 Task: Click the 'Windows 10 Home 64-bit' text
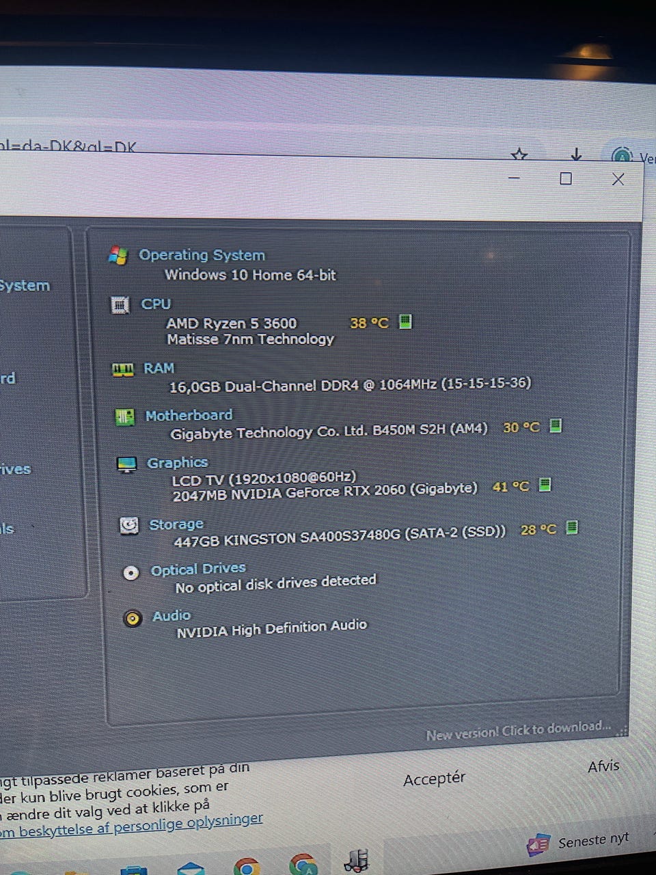tap(250, 275)
